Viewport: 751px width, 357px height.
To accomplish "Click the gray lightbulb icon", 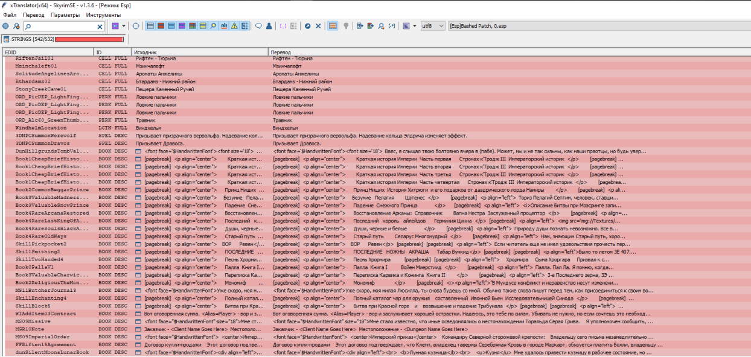I will (346, 26).
